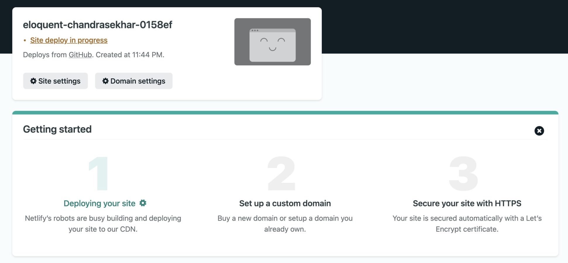The image size is (568, 263).
Task: Click the Buy a new domain description
Action: click(x=285, y=224)
